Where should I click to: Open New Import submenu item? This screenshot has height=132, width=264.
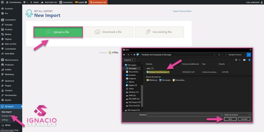[7, 112]
